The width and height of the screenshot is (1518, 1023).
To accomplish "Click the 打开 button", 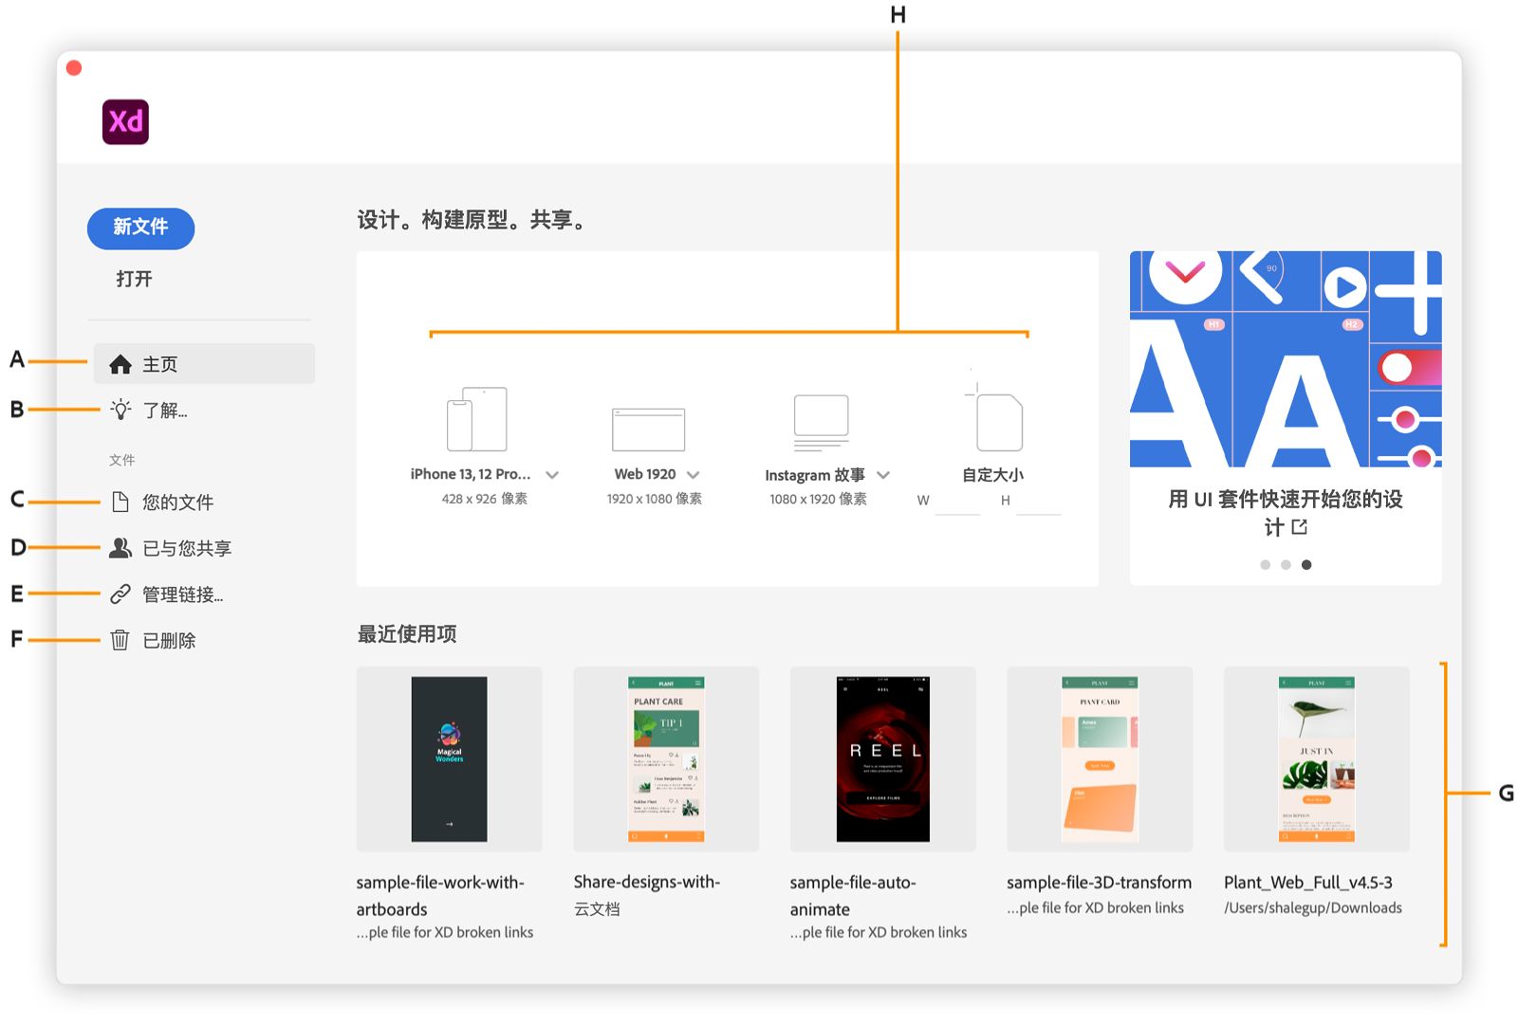I will pyautogui.click(x=134, y=279).
